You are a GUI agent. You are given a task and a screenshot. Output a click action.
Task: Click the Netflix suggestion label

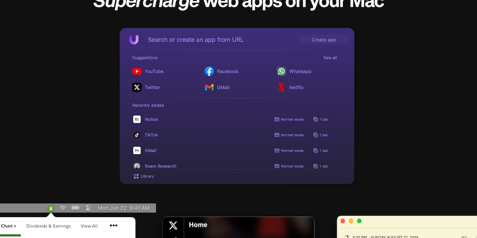296,87
